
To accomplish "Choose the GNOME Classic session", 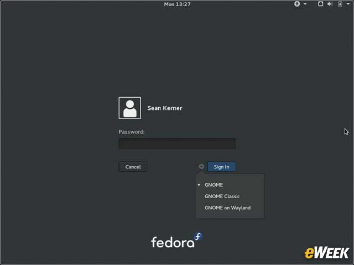I will point(222,197).
